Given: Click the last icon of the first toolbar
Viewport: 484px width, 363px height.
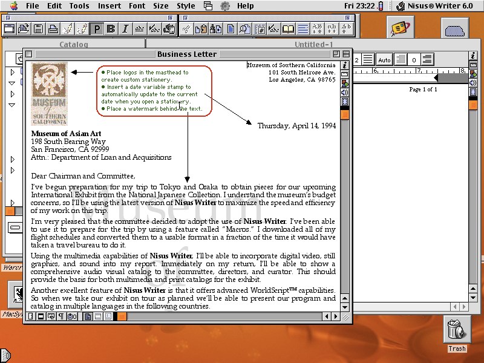Looking at the screenshot, I should [169, 29].
